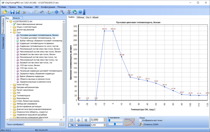Open the Вид menu
The image size is (210, 132).
click(x=20, y=7)
